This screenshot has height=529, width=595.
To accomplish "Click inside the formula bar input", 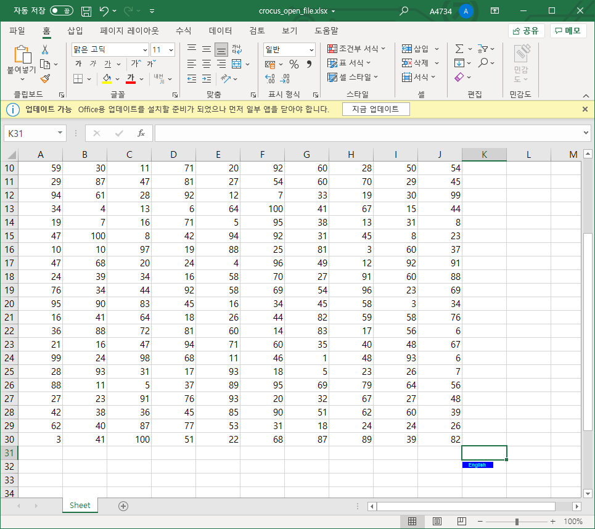I will [368, 133].
